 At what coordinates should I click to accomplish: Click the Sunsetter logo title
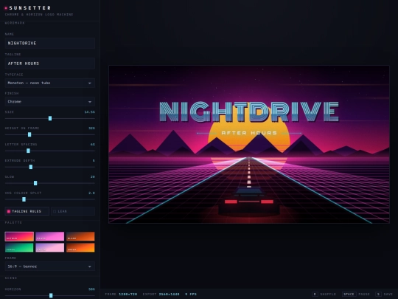30,8
